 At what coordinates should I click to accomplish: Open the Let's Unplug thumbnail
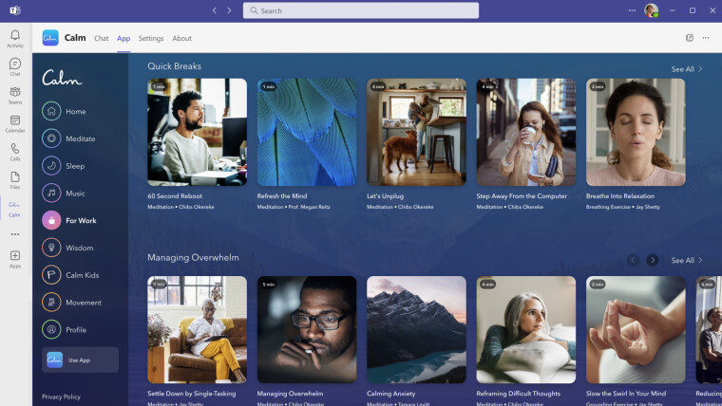[x=416, y=132]
